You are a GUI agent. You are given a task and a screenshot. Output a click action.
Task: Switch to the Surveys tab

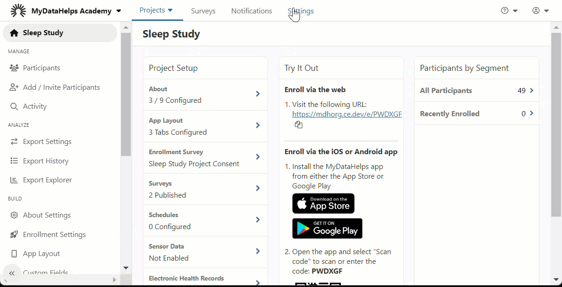click(x=203, y=11)
